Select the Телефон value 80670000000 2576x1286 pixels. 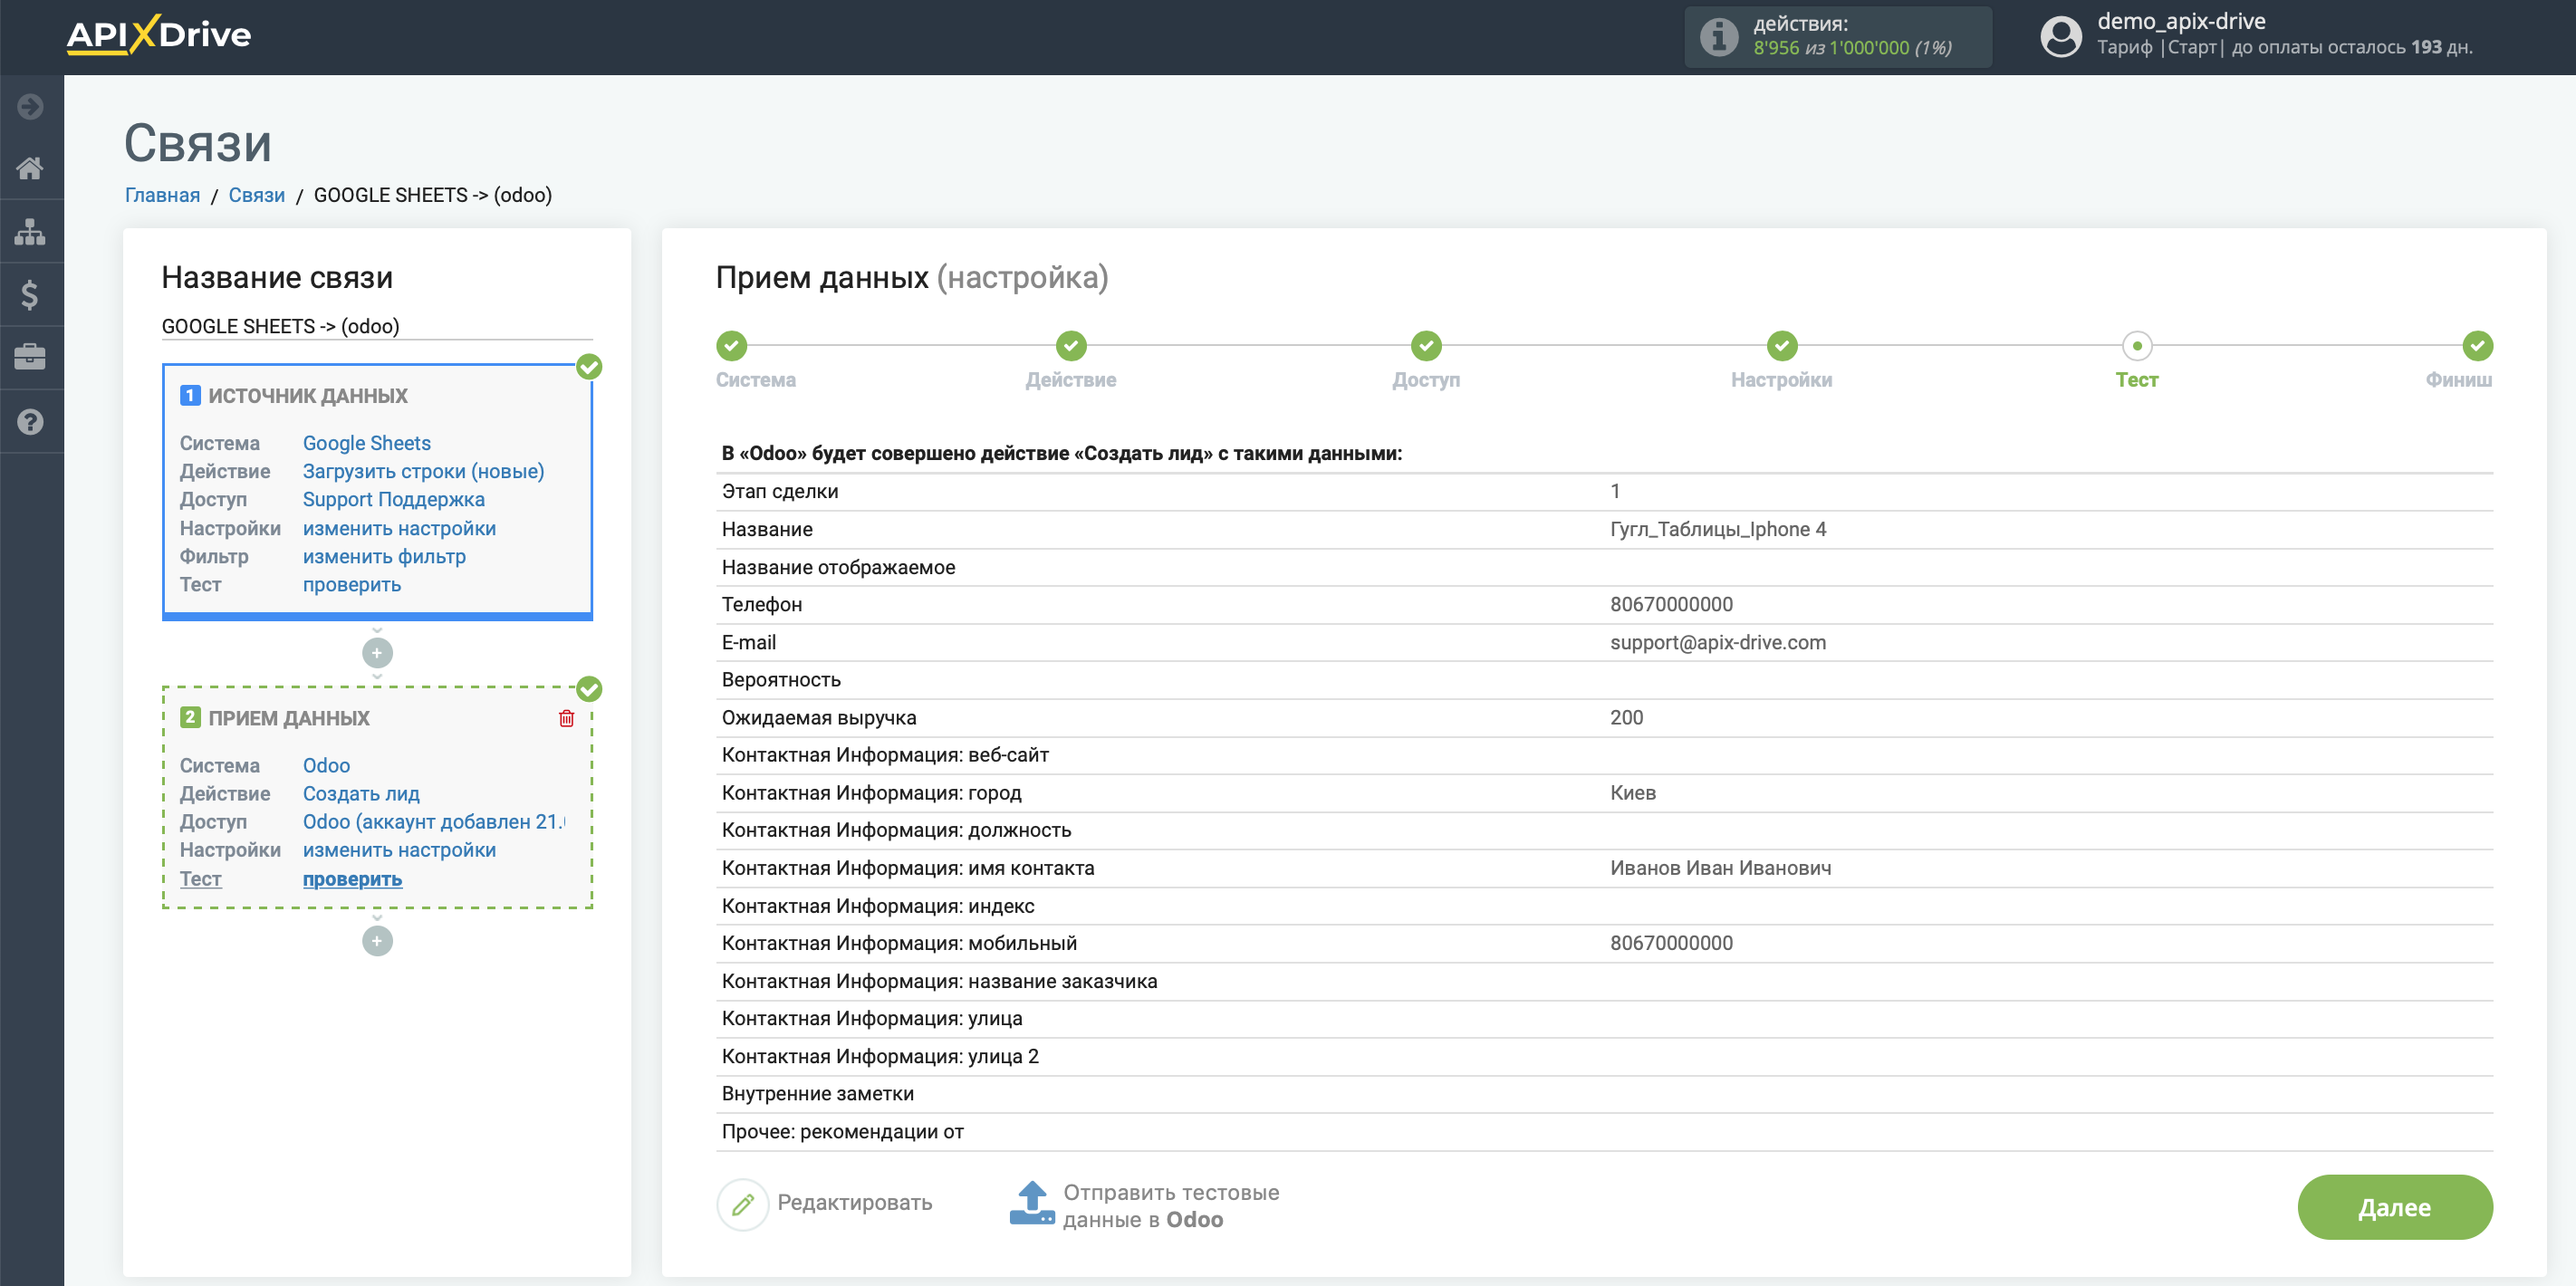pos(1671,604)
